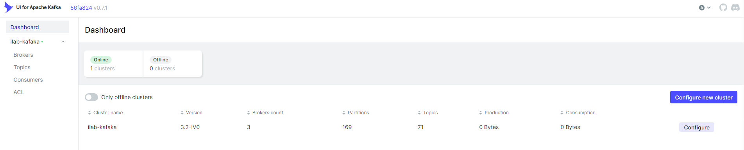Sort by Brokers count column arrows

point(249,113)
